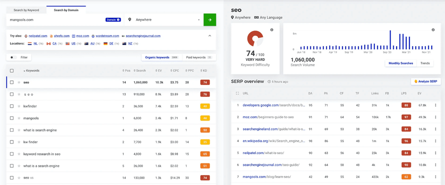Image resolution: width=445 pixels, height=185 pixels.
Task: Check the spaced 's e o' row checkbox
Action: click(x=11, y=95)
